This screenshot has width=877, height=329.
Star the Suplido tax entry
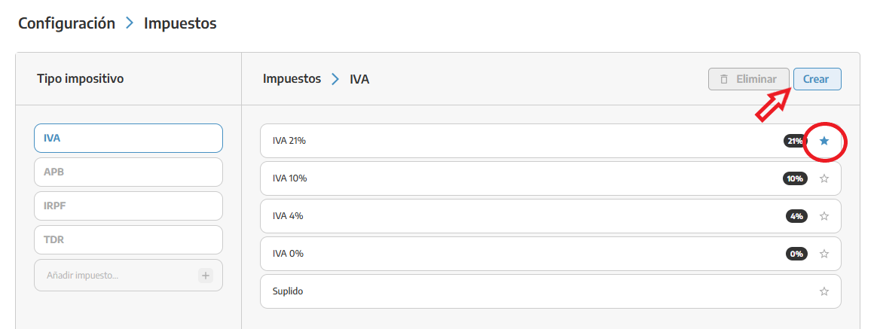[824, 291]
